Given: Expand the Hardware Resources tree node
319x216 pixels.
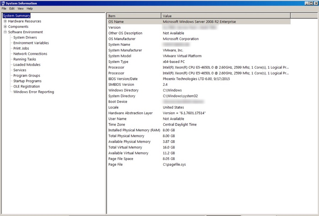Looking at the screenshot, I should pos(5,21).
